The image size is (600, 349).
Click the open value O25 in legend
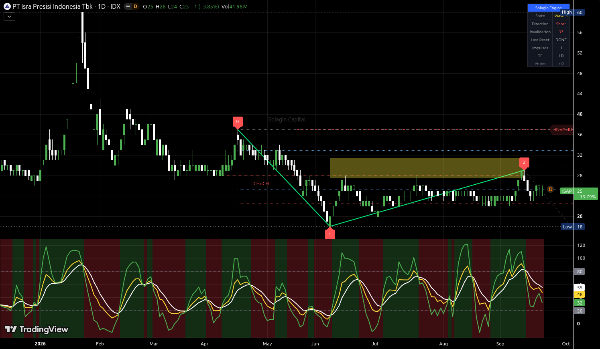[148, 7]
